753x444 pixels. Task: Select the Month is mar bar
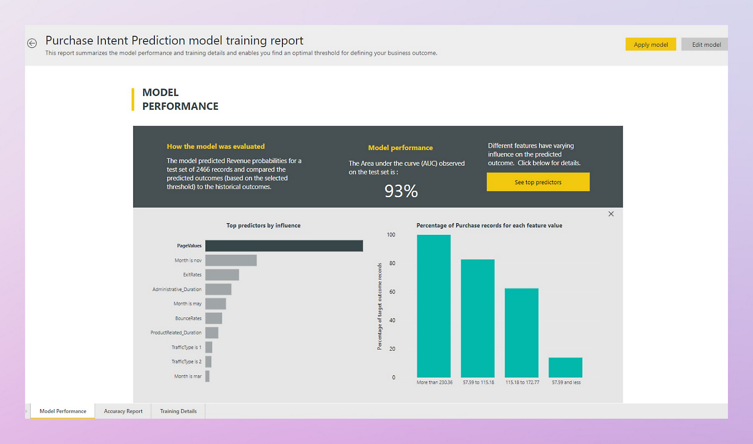click(207, 376)
